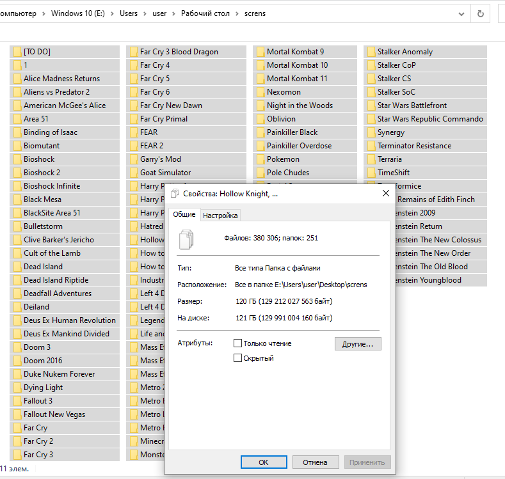Expand the chevron after Рабочий стол breadcrumb
This screenshot has width=505, height=479.
coord(237,14)
